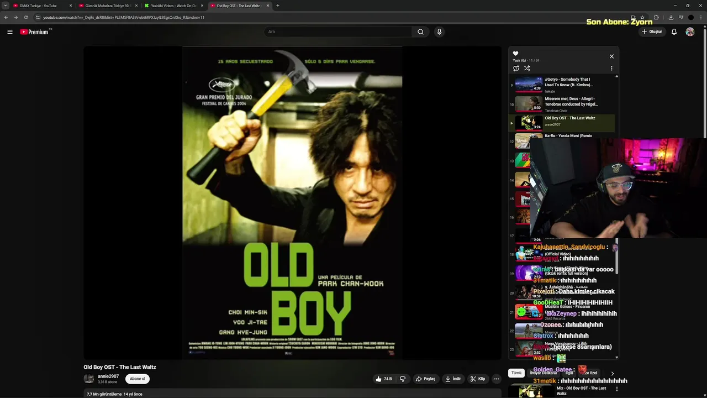Open browser profile circle icon
Image resolution: width=707 pixels, height=398 pixels.
click(x=691, y=17)
